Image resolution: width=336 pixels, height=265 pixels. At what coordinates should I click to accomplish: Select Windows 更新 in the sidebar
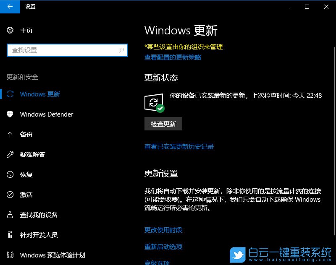pyautogui.click(x=40, y=94)
